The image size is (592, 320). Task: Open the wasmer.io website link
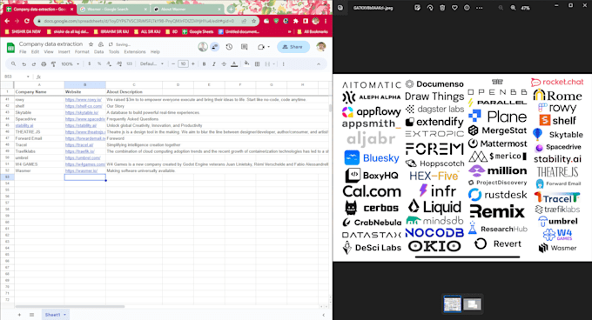(81, 170)
